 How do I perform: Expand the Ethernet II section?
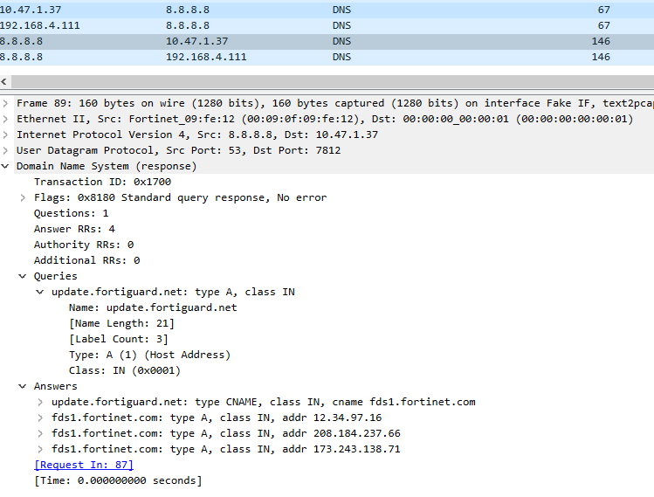5,119
